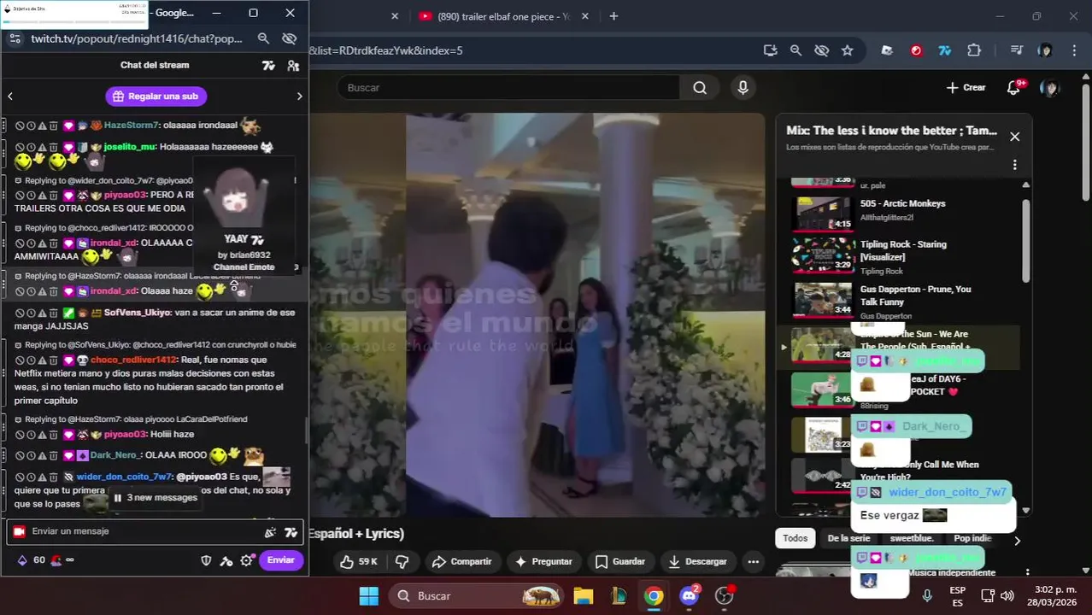This screenshot has height=615, width=1092.
Task: Delete Dark_Nero_ message with trash icon
Action: pyautogui.click(x=53, y=456)
